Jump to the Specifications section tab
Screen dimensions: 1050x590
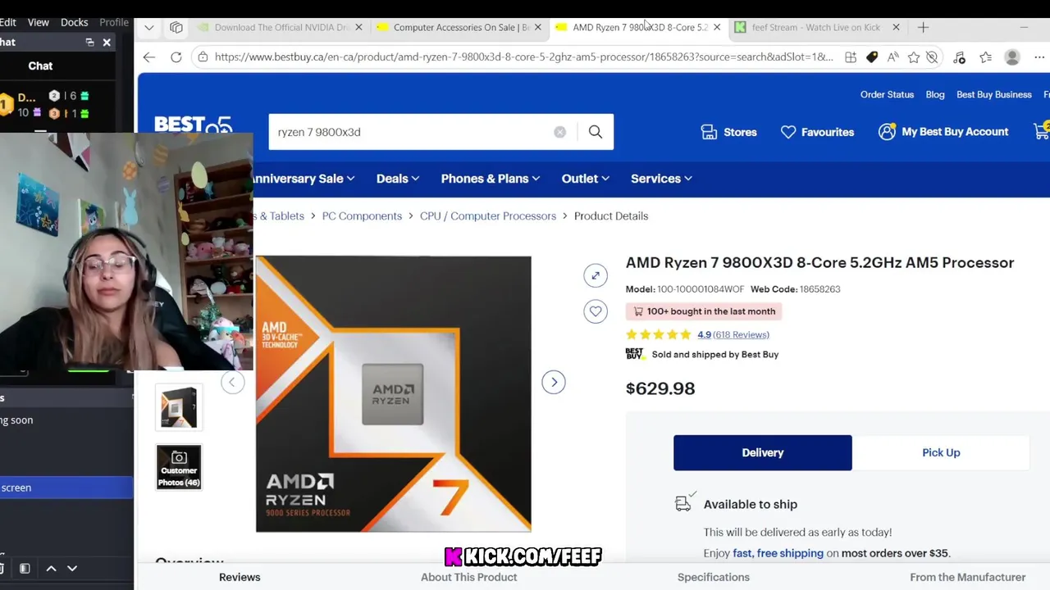pyautogui.click(x=714, y=577)
